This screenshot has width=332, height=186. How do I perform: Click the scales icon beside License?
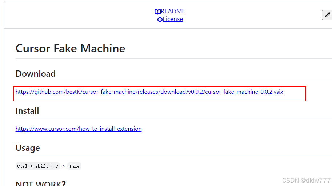(160, 19)
